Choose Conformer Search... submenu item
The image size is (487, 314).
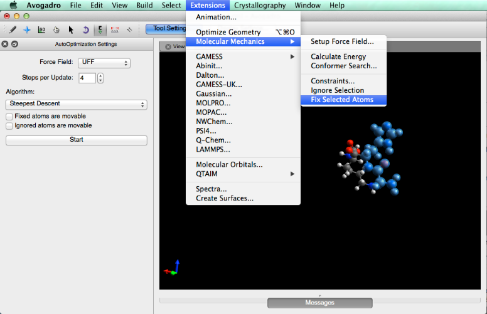point(343,66)
